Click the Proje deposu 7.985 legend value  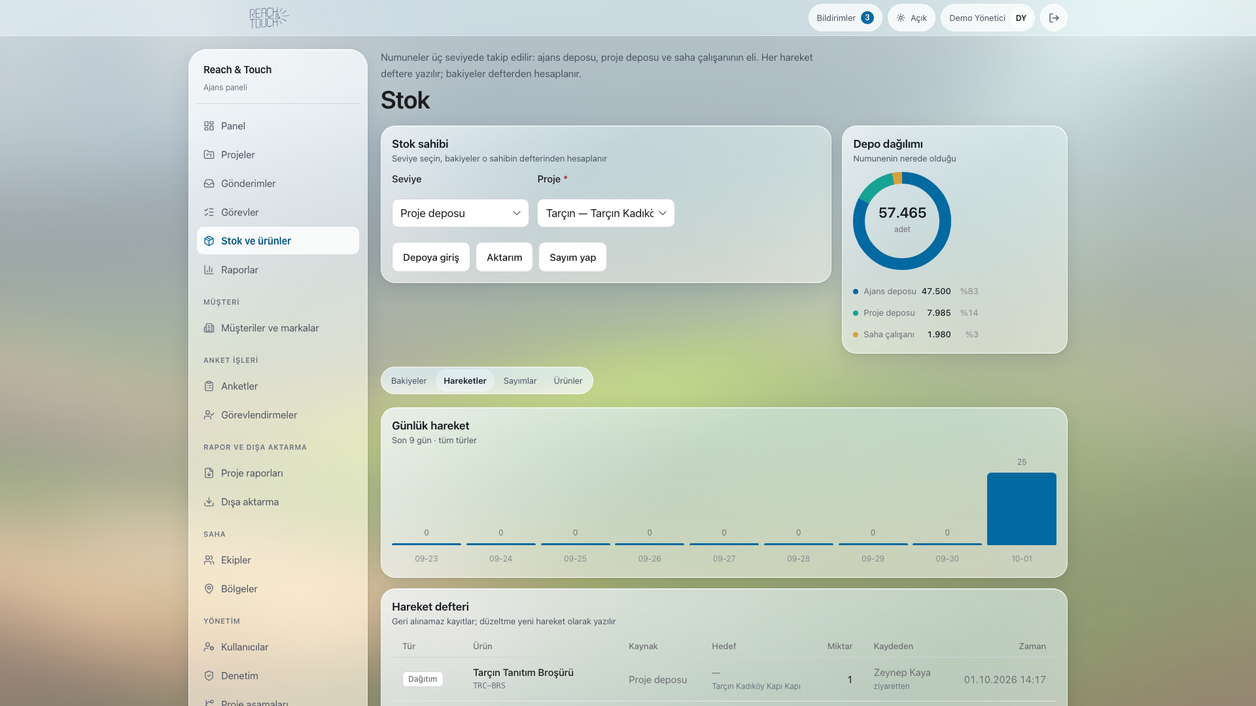coord(939,313)
